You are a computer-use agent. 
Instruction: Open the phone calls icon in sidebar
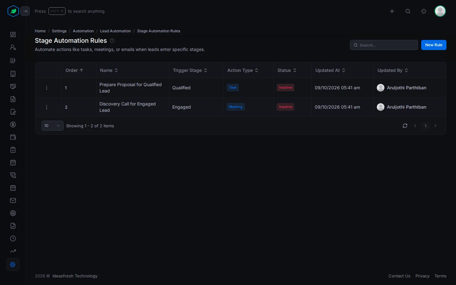point(13,175)
